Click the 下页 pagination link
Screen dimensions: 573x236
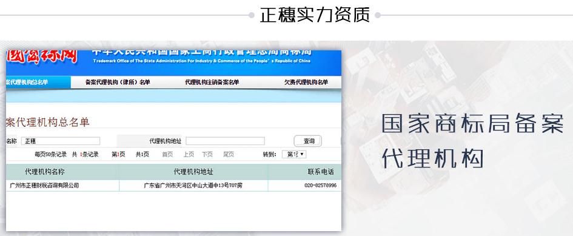207,155
